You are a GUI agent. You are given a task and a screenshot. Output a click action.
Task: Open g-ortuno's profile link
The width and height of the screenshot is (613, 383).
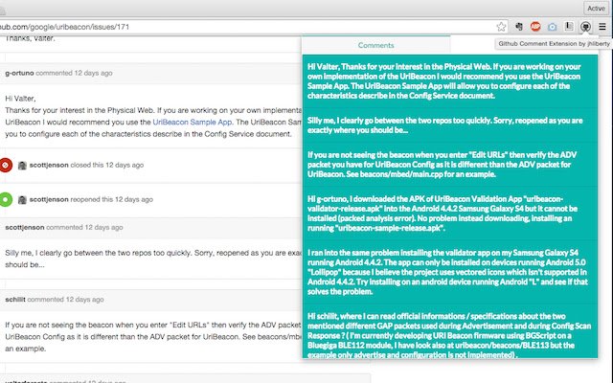[x=19, y=73]
